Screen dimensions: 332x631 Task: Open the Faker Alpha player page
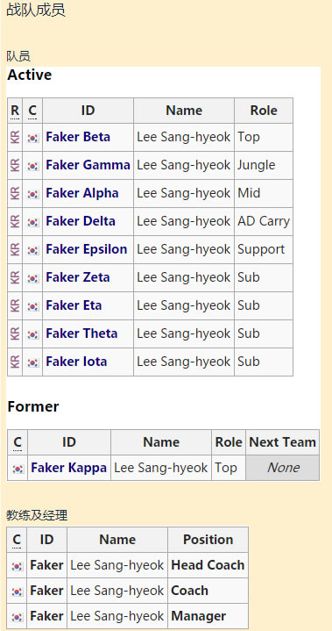pyautogui.click(x=81, y=193)
